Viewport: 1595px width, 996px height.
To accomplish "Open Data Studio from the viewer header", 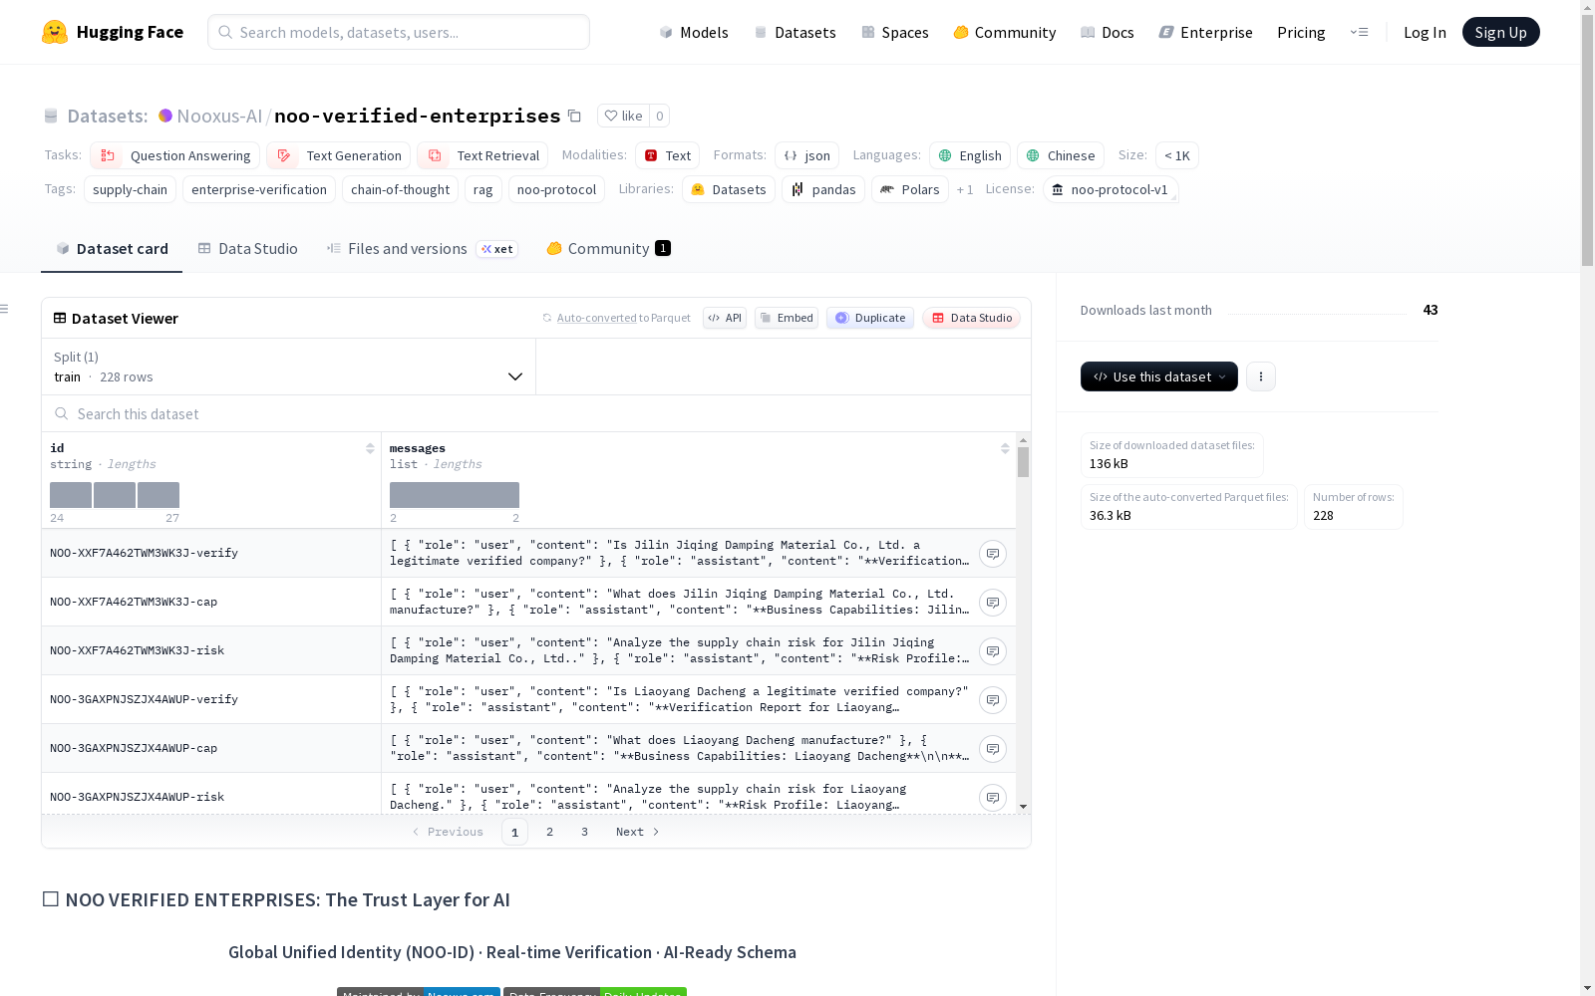I will click(972, 318).
